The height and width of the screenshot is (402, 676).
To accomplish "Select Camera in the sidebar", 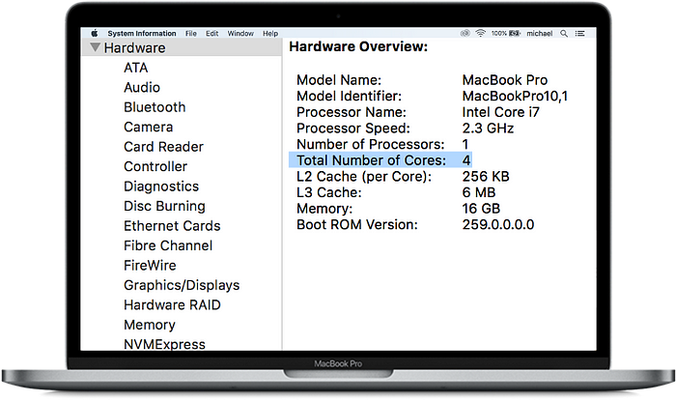I will click(x=149, y=128).
